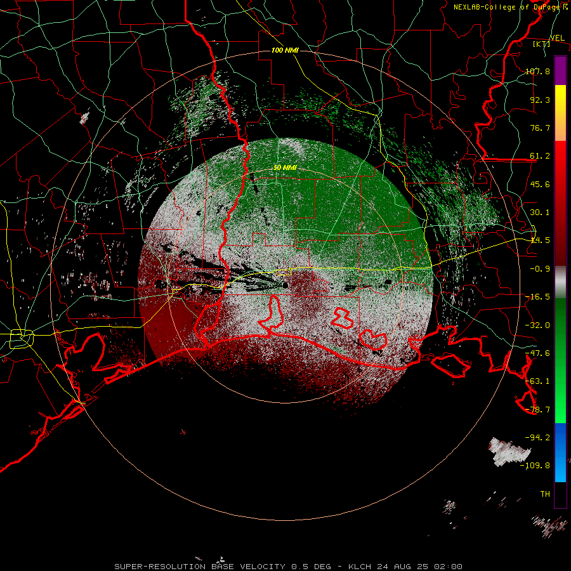This screenshot has width=571, height=571.
Task: Click the VEL label above color scale
Action: click(x=557, y=38)
